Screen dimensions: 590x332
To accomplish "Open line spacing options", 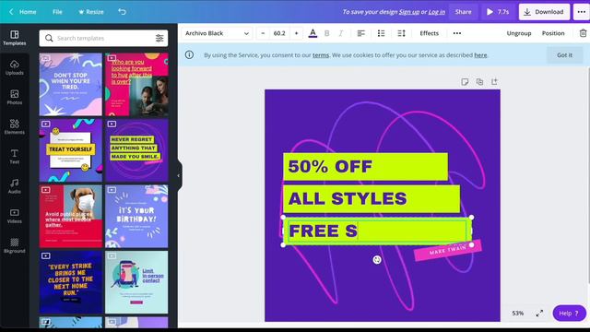I will (401, 33).
